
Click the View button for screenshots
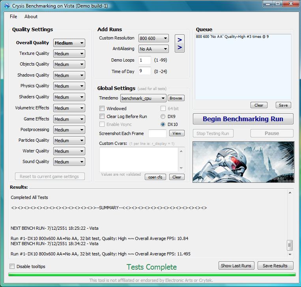tap(177, 133)
